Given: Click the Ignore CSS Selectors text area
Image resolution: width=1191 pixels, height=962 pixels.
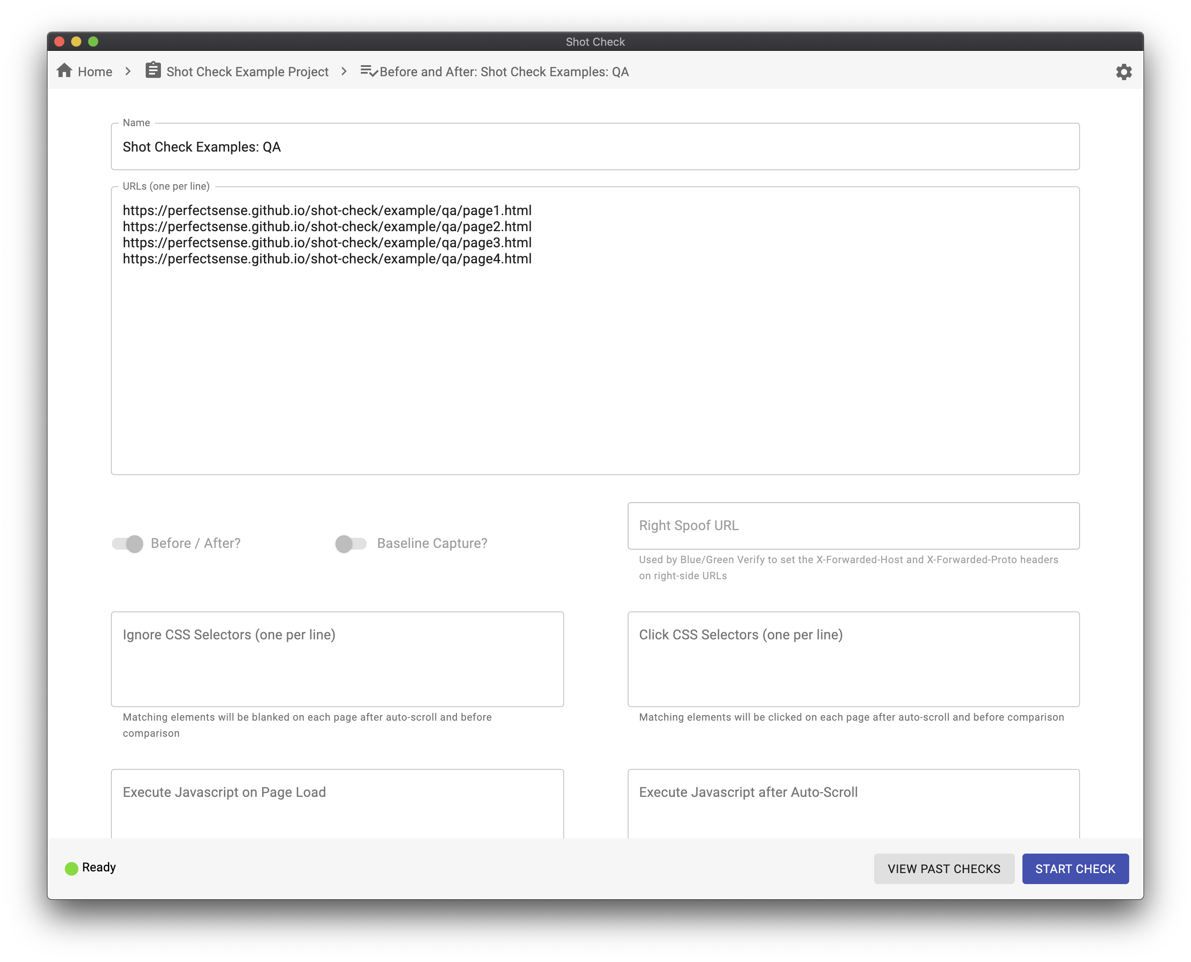Looking at the screenshot, I should 337,659.
